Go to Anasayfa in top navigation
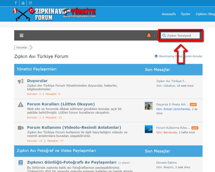This screenshot has width=215, height=172. [169, 14]
